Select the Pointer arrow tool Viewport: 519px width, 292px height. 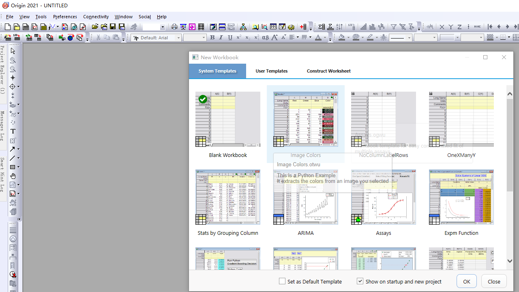pos(13,51)
